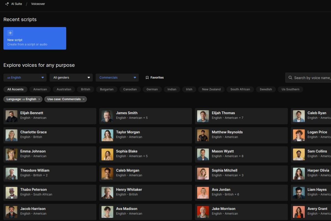The width and height of the screenshot is (331, 221).
Task: Create a New script
Action: (x=35, y=38)
